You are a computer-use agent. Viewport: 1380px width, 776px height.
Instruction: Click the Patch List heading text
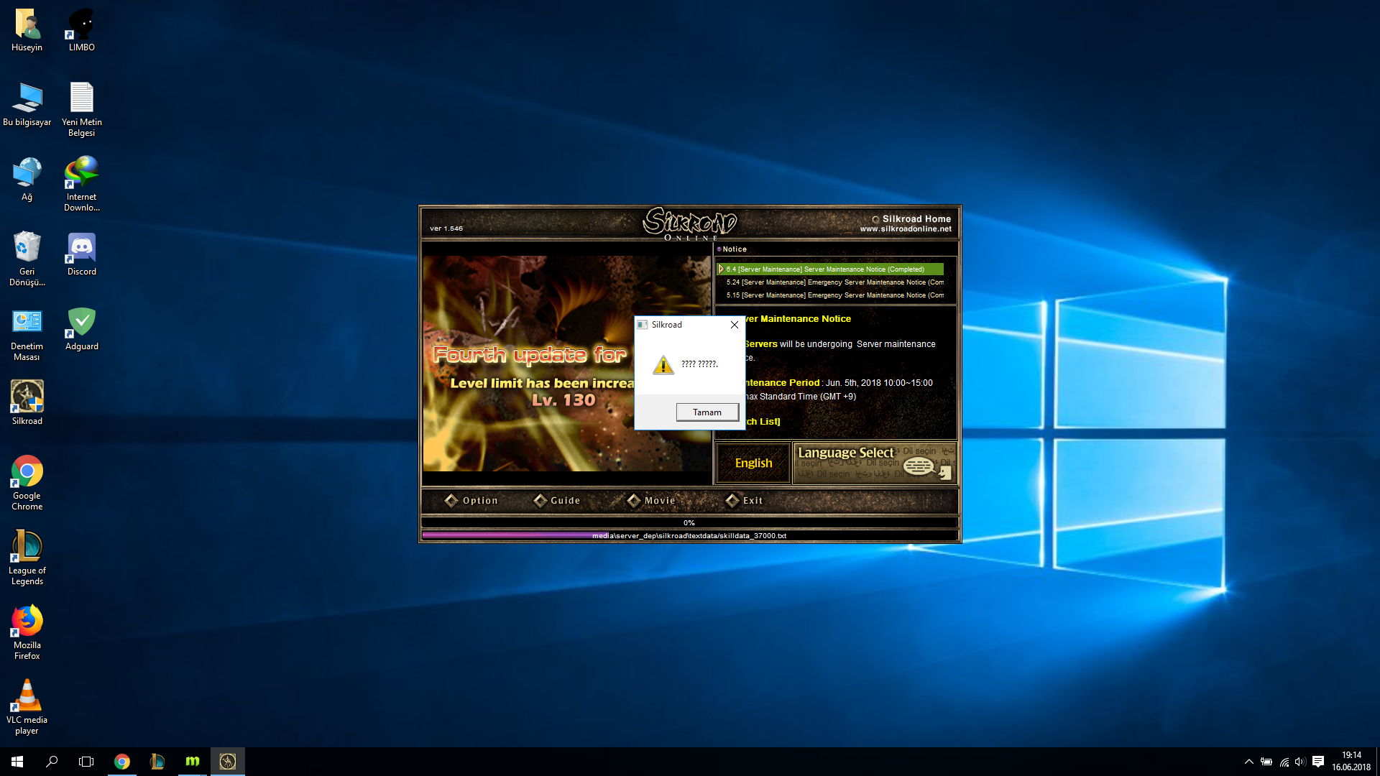763,422
